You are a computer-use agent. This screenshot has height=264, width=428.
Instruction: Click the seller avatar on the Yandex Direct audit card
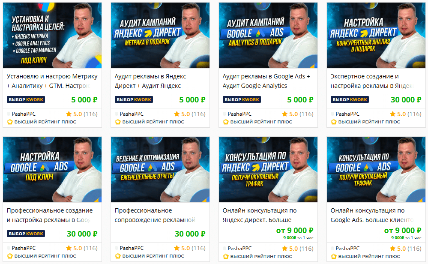pyautogui.click(x=117, y=114)
